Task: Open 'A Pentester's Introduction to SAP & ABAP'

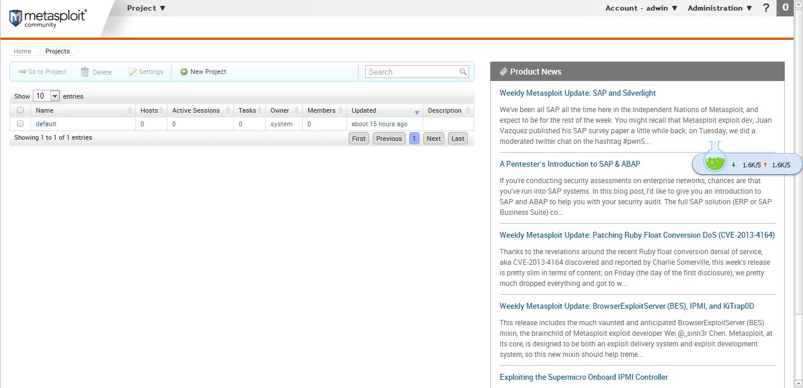Action: click(x=570, y=164)
